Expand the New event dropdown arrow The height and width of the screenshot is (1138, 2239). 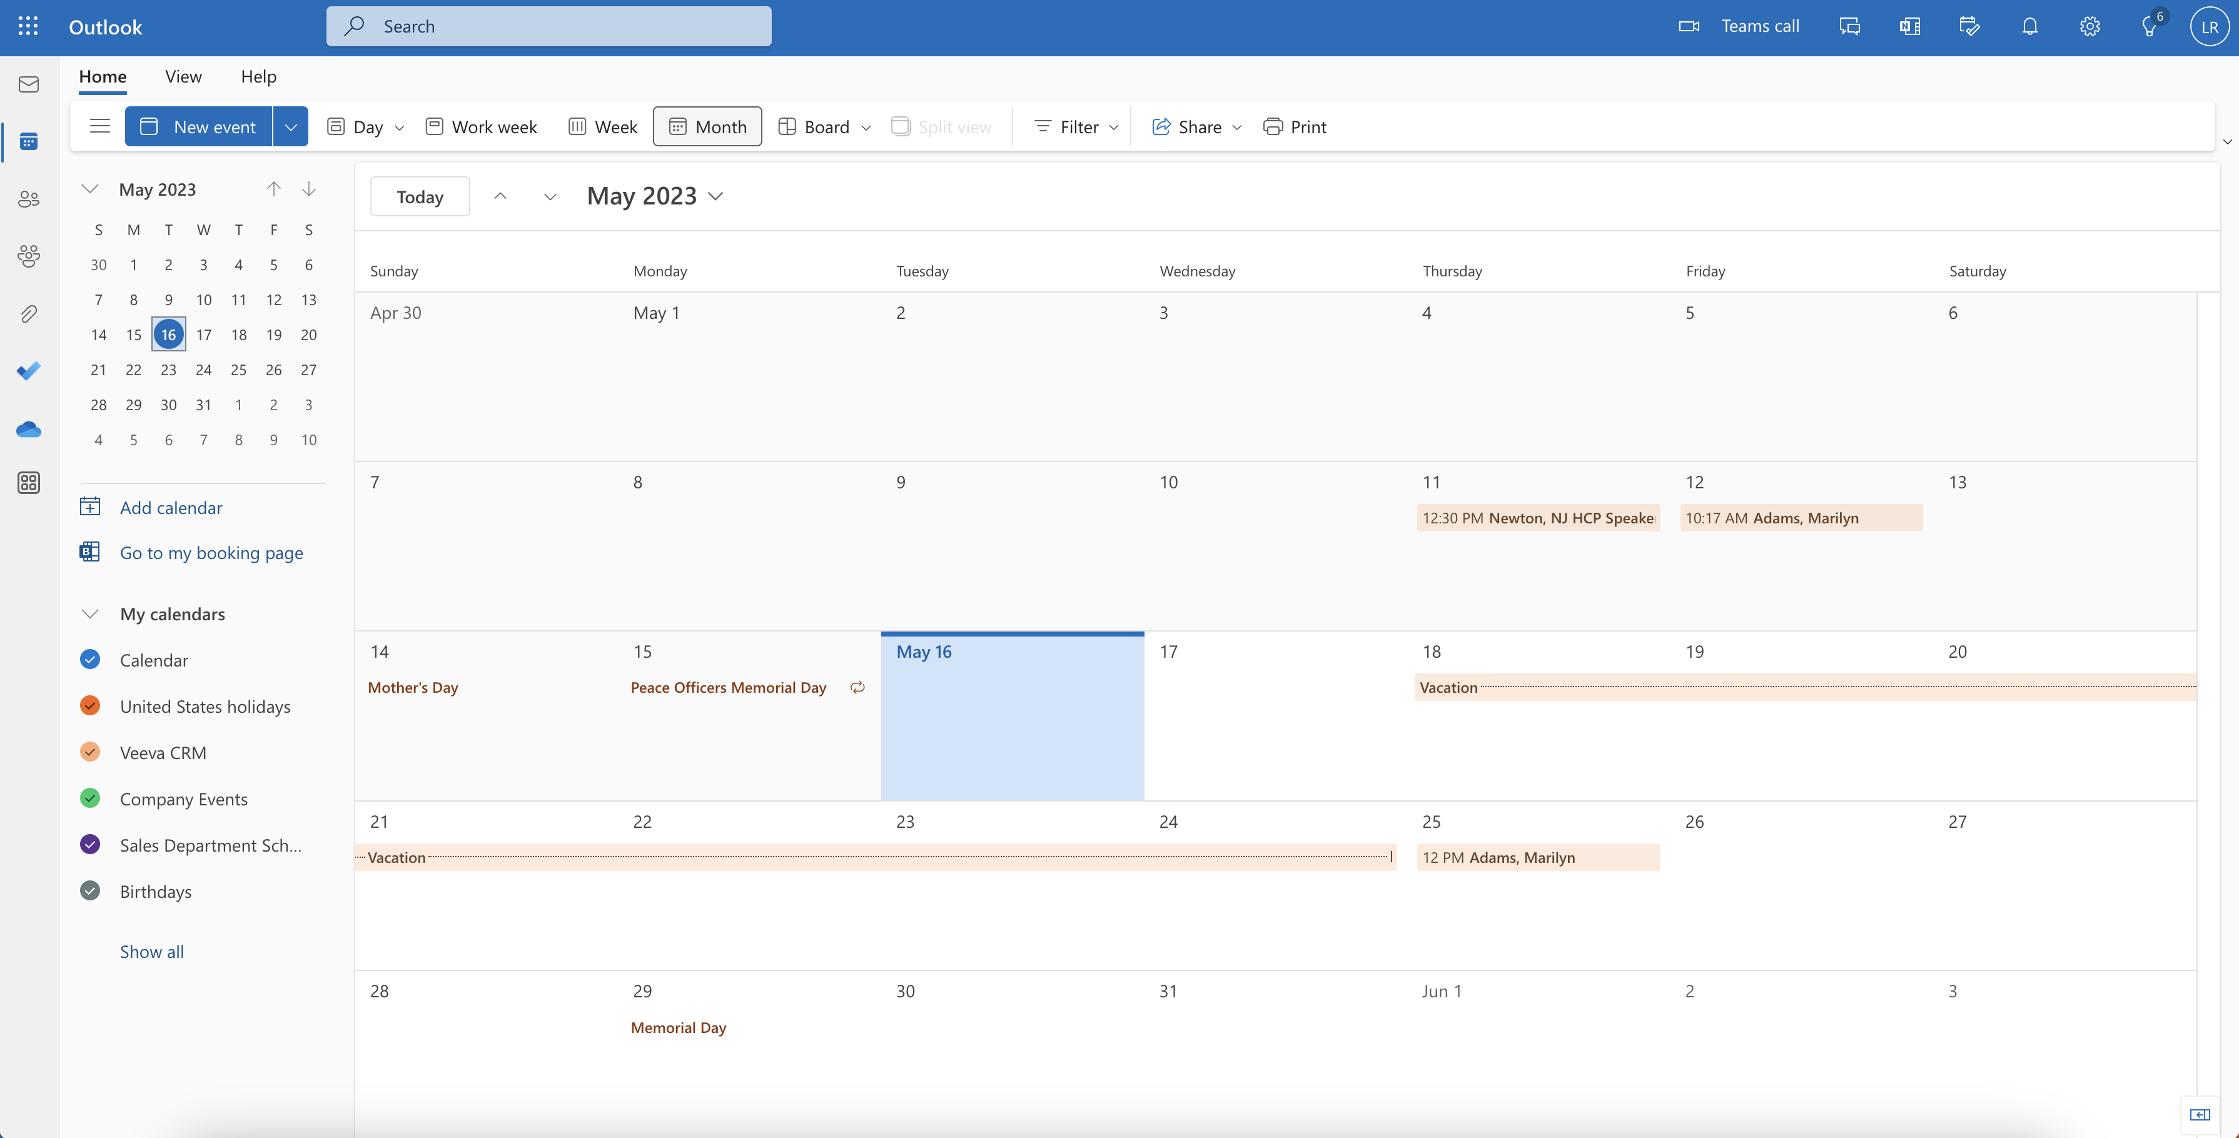tap(290, 127)
